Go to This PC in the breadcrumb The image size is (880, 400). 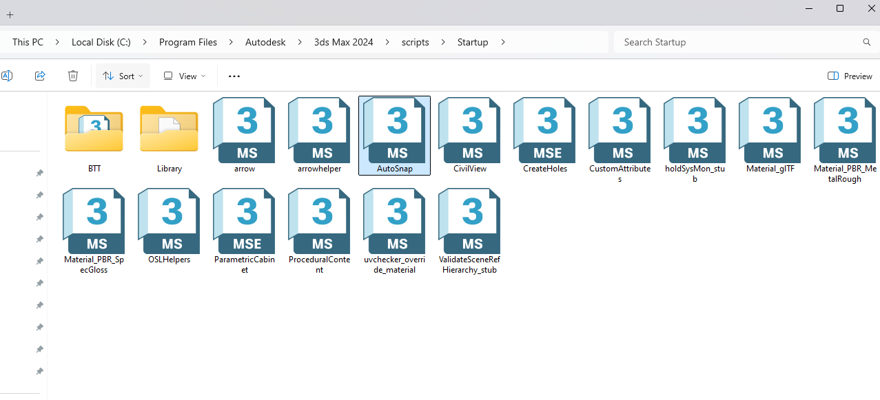28,42
